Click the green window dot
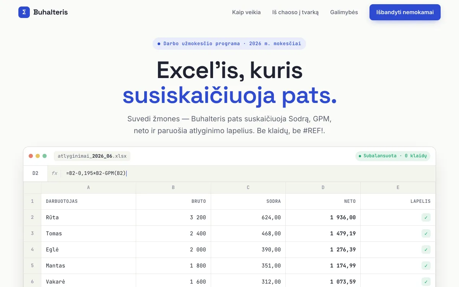The width and height of the screenshot is (459, 287). pyautogui.click(x=44, y=156)
